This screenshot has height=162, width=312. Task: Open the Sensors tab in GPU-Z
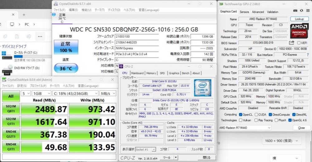244,12
